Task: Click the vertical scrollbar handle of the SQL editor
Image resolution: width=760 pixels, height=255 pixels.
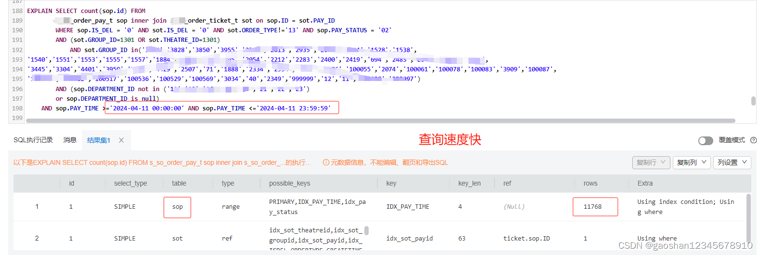Action: 753,101
